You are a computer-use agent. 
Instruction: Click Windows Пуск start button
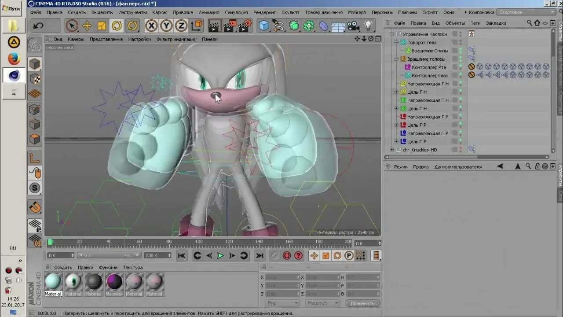[11, 8]
